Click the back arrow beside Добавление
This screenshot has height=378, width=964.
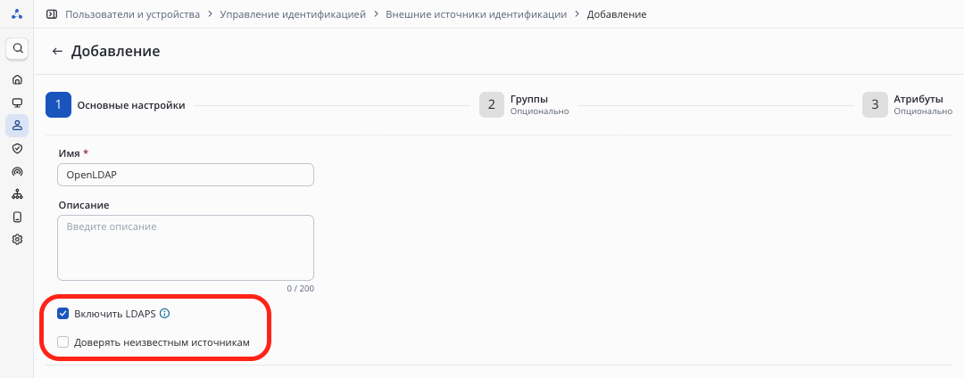pyautogui.click(x=57, y=52)
